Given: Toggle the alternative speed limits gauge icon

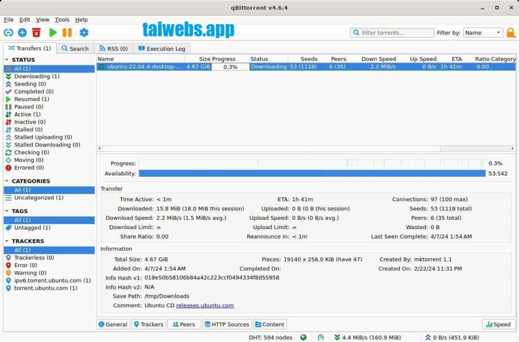Looking at the screenshot, I should click(321, 337).
